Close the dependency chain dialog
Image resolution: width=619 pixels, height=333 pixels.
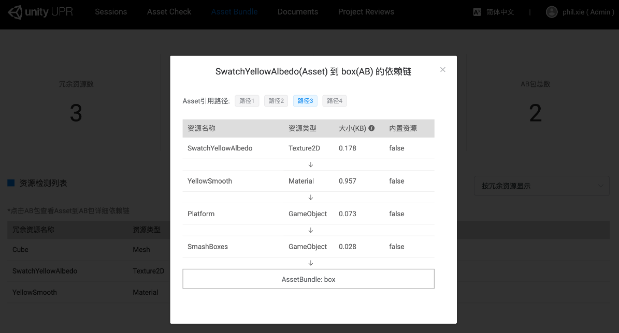pyautogui.click(x=443, y=69)
